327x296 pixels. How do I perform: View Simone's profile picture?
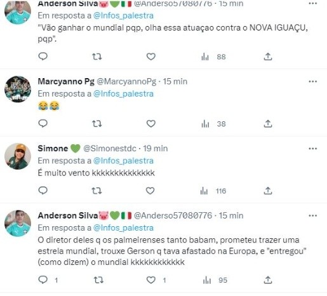point(18,156)
